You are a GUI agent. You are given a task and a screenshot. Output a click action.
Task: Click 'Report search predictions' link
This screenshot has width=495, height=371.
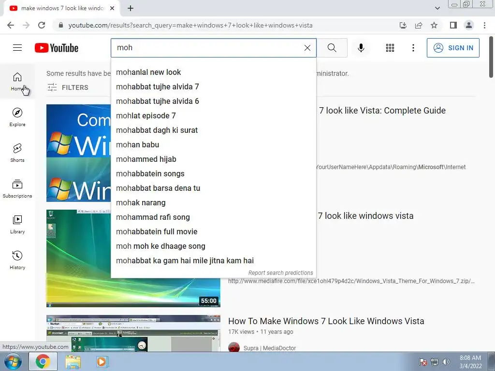pos(281,273)
